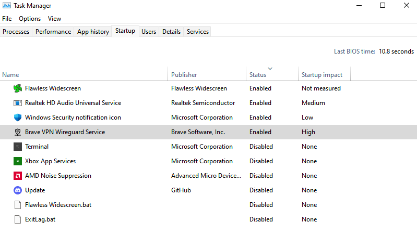Viewport: 417px width, 248px height.
Task: Click publisher GitHub
Action: [181, 190]
